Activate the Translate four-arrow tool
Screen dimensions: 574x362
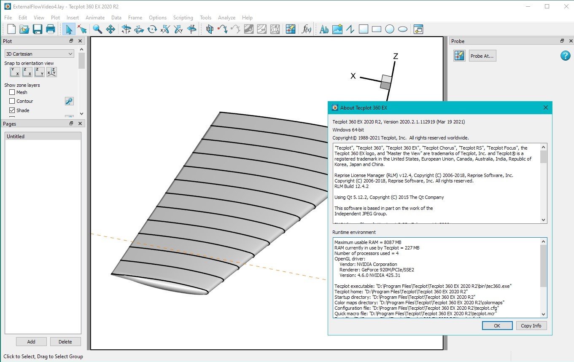(110, 29)
